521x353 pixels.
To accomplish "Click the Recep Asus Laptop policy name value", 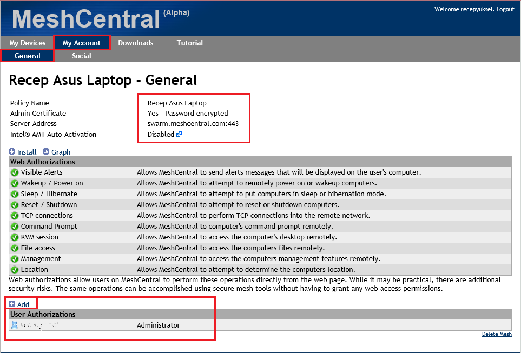I will 177,103.
